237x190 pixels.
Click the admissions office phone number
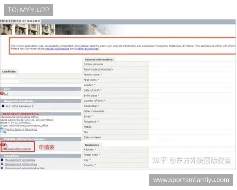coord(15,123)
